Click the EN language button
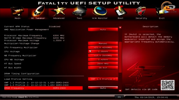Viewport: 179px width, 100px height. click(x=119, y=97)
